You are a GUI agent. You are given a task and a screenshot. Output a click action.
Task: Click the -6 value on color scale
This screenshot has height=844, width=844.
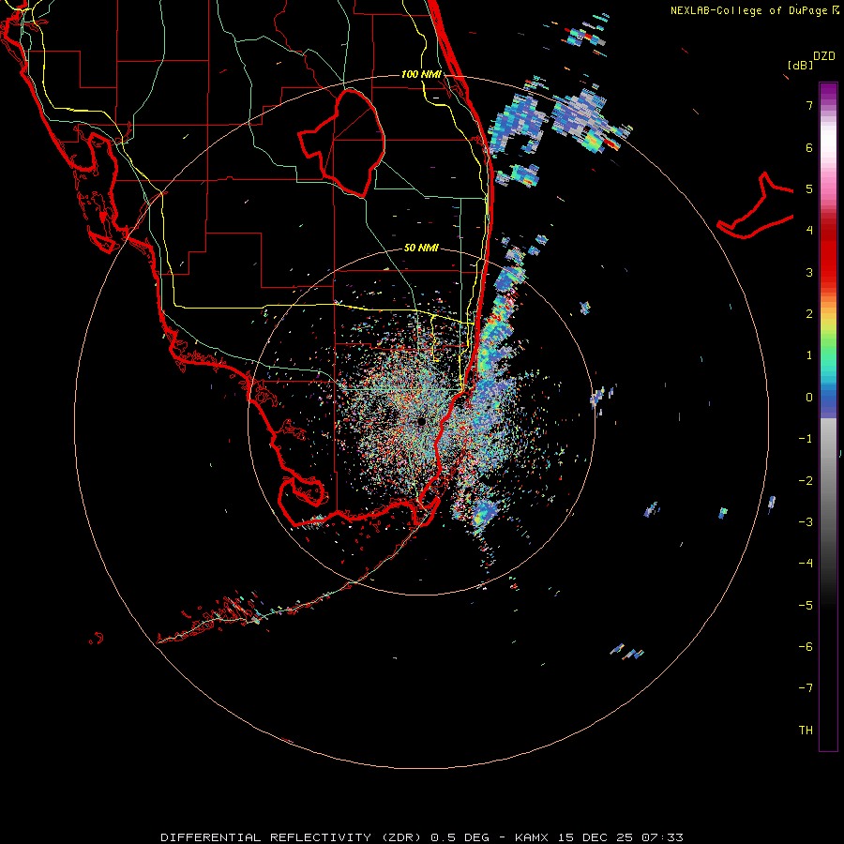(x=806, y=646)
